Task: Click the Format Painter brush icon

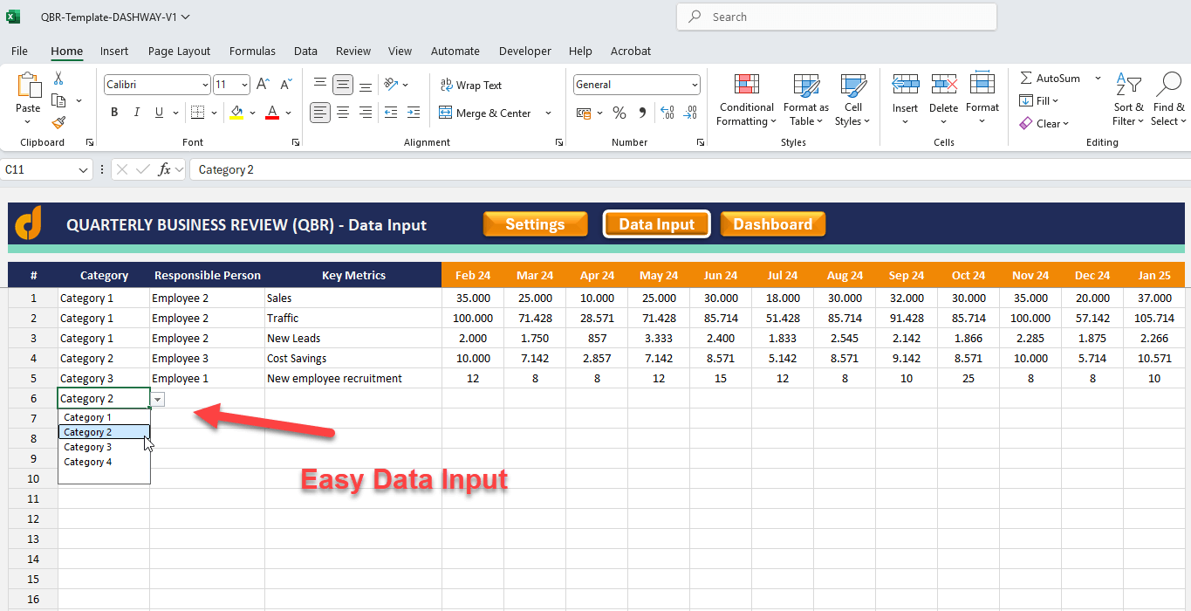Action: tap(58, 123)
